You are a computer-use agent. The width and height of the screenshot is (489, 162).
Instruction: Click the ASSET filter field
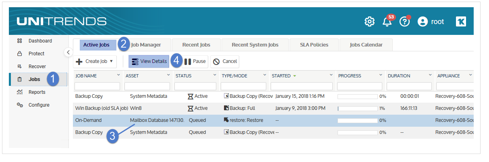click(147, 86)
